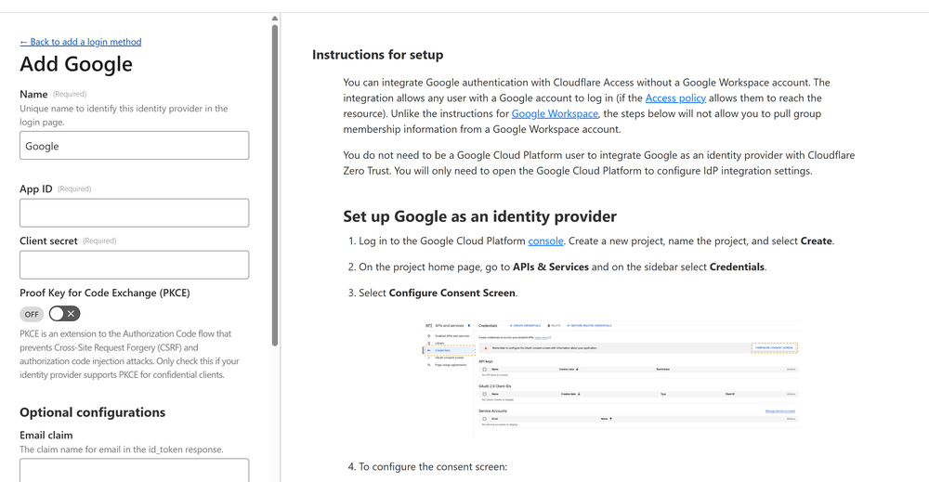Focus the Email claim text field
This screenshot has width=929, height=482.
[134, 469]
